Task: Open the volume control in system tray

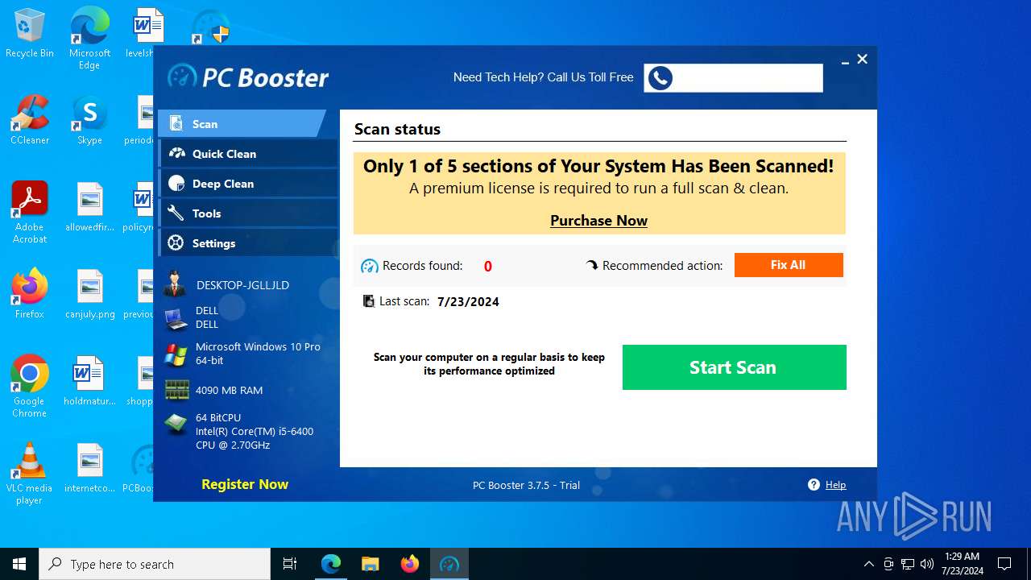Action: (x=927, y=564)
